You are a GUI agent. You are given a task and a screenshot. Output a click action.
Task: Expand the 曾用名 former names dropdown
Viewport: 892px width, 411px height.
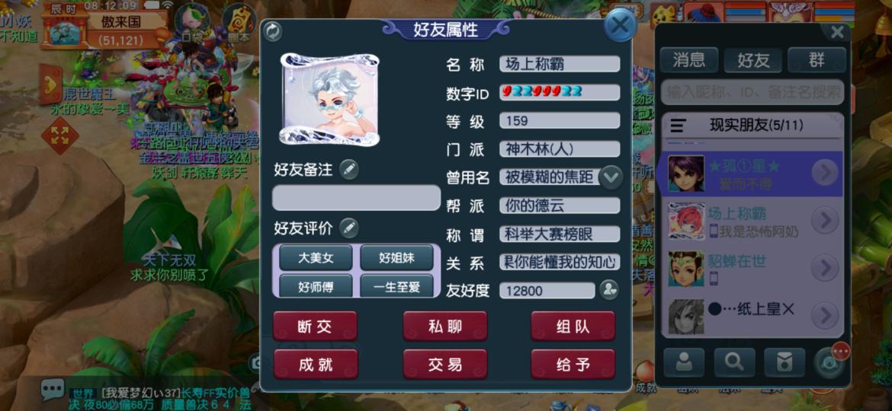click(611, 177)
